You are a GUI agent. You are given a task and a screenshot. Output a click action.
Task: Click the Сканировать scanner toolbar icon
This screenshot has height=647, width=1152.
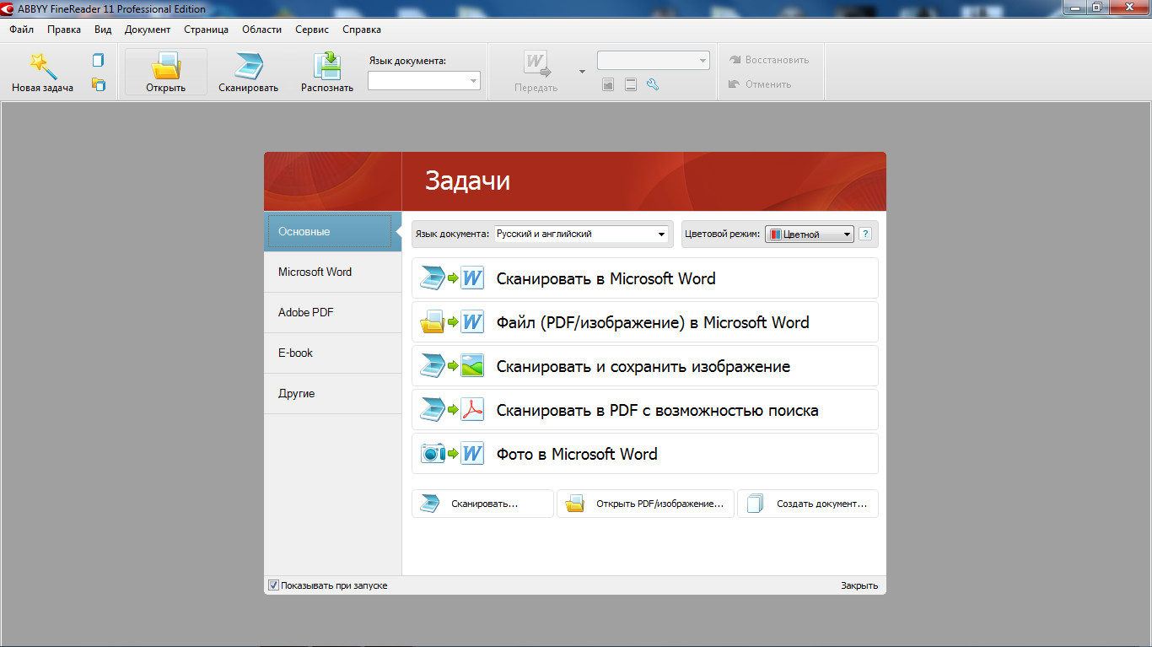pyautogui.click(x=248, y=66)
